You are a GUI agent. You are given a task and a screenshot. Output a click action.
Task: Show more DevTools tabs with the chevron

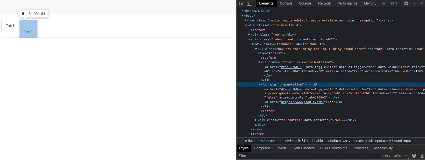tap(384, 3)
